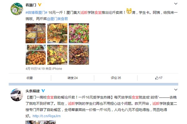The height and width of the screenshot is (124, 187).
Task: Open the 头条福建 post options chevron
Action: point(176,90)
